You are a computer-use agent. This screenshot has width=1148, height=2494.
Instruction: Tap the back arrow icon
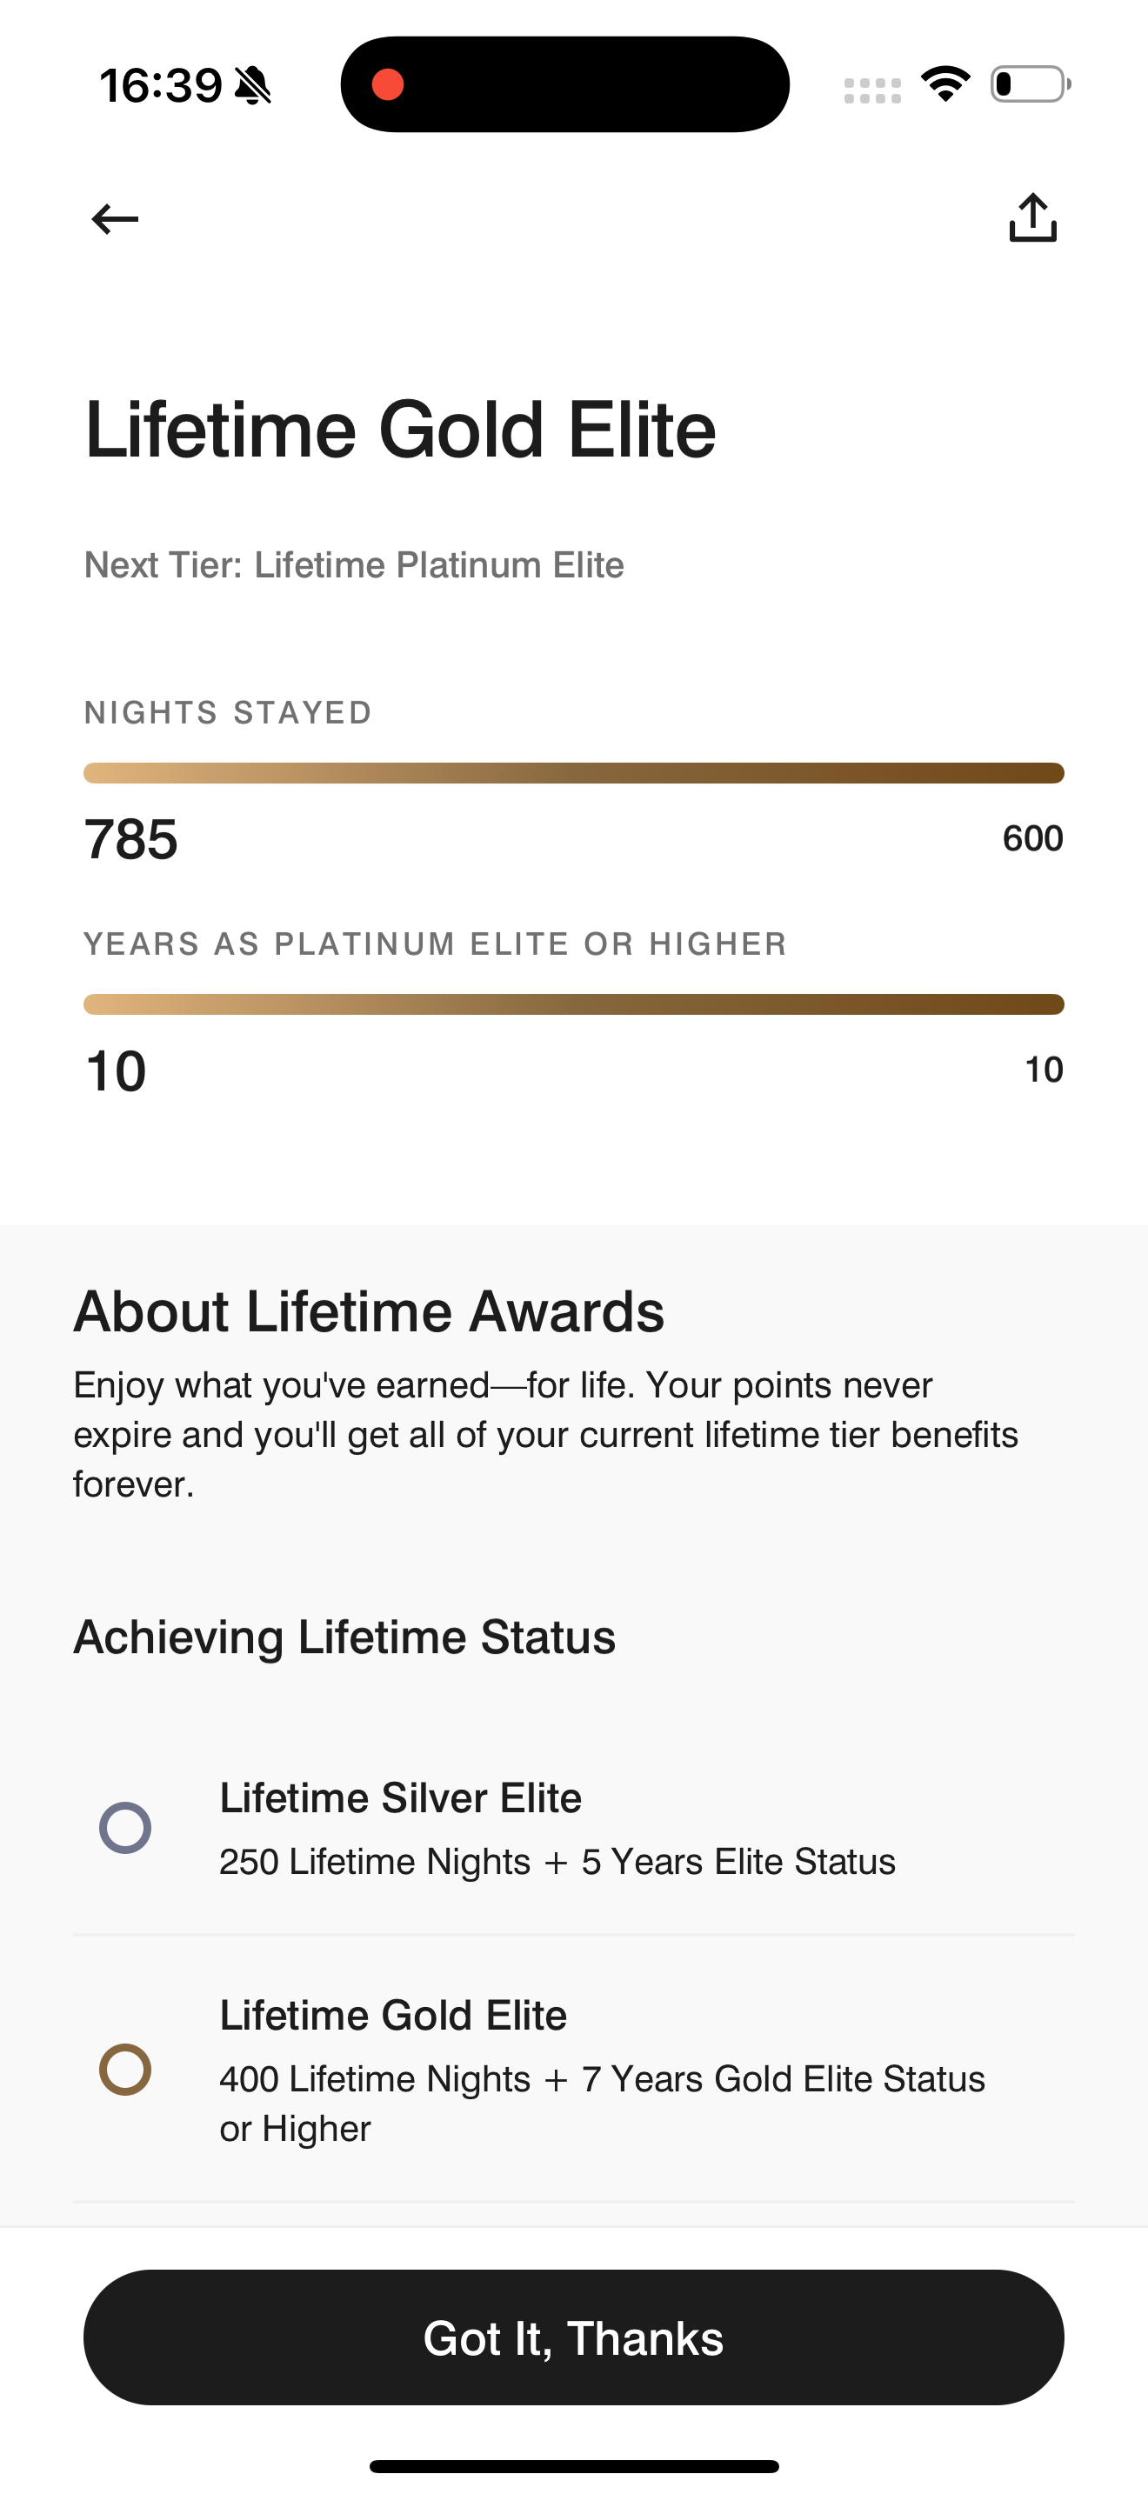click(x=114, y=219)
